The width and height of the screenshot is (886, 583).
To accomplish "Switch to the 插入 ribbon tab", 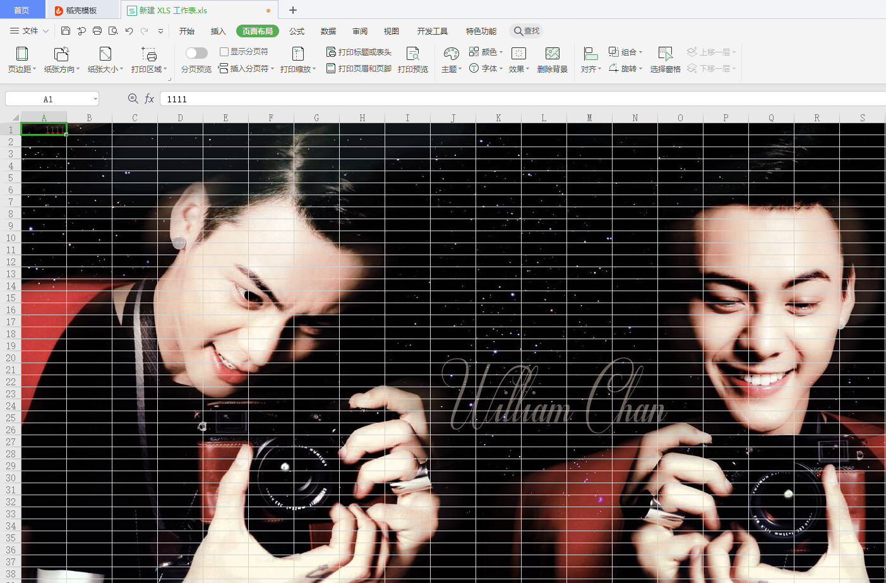I will [219, 31].
